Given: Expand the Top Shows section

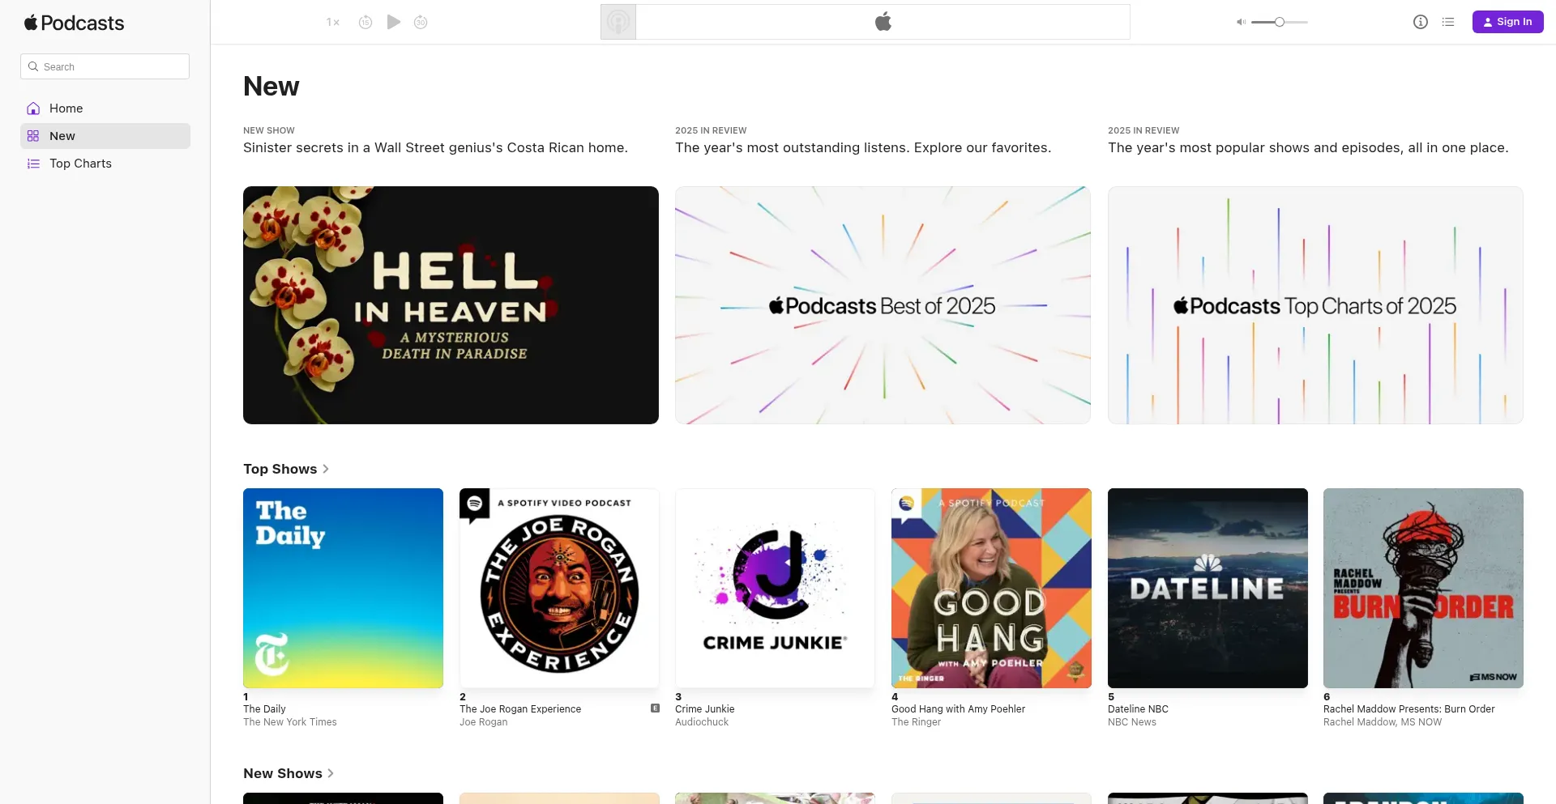Looking at the screenshot, I should pos(286,469).
